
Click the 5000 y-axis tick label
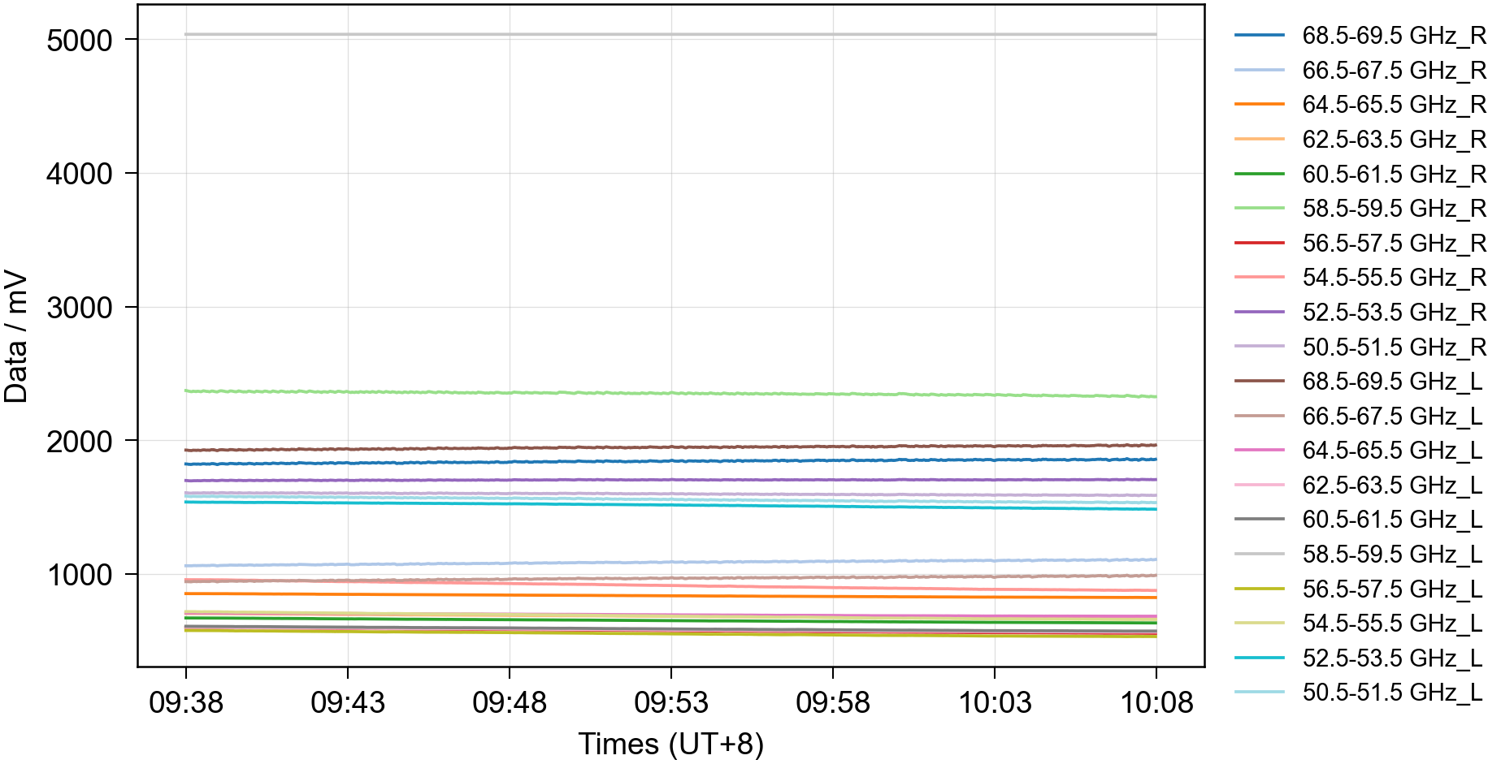click(x=79, y=41)
